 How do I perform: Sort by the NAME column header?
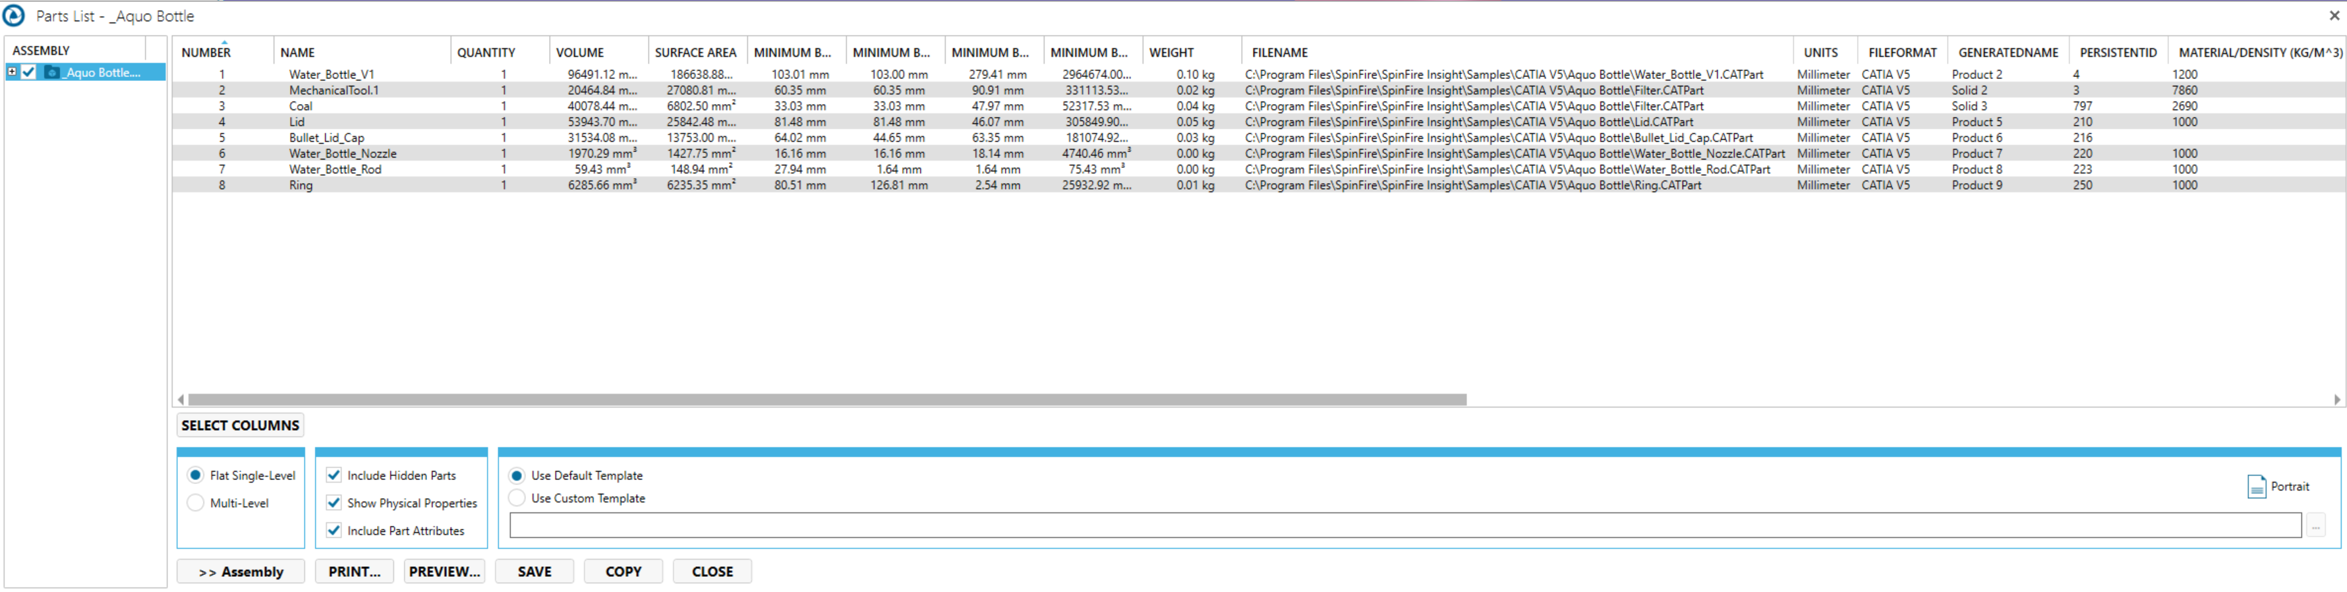tap(362, 53)
